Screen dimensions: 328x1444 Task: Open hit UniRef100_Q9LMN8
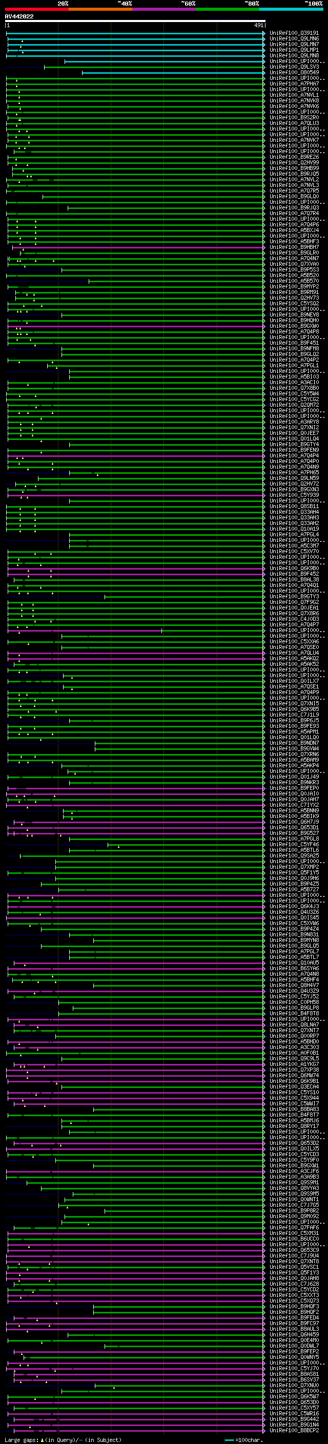294,55
